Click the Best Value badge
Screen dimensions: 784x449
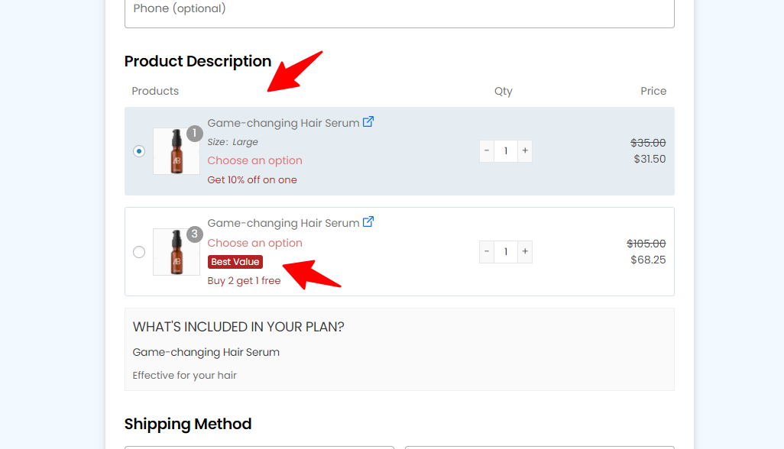pos(235,261)
